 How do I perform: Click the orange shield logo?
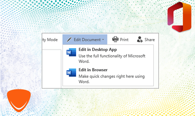click(19, 101)
